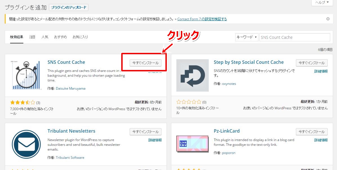
Task: Open 詳細情報 for Tribulant Newsletters
Action: pyautogui.click(x=155, y=140)
